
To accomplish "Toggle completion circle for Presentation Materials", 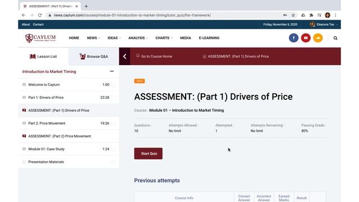I will [x=113, y=162].
